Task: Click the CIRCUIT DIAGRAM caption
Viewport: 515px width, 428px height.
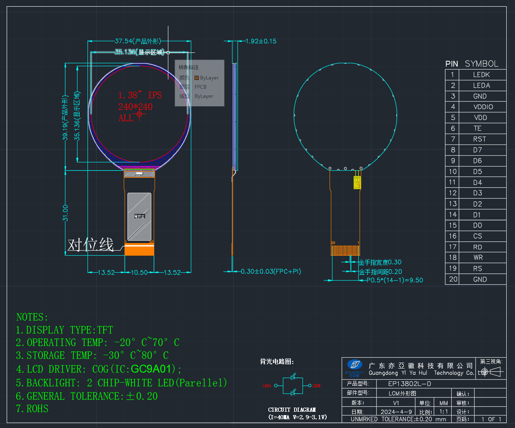Action: click(x=292, y=410)
